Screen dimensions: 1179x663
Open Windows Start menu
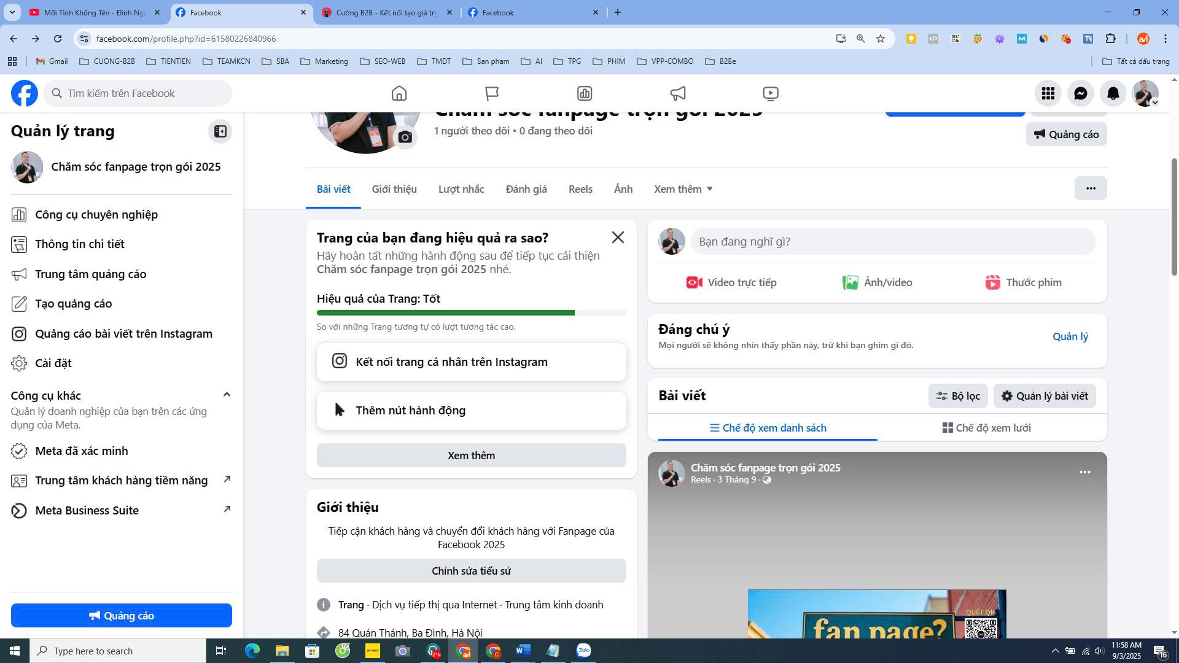(15, 651)
